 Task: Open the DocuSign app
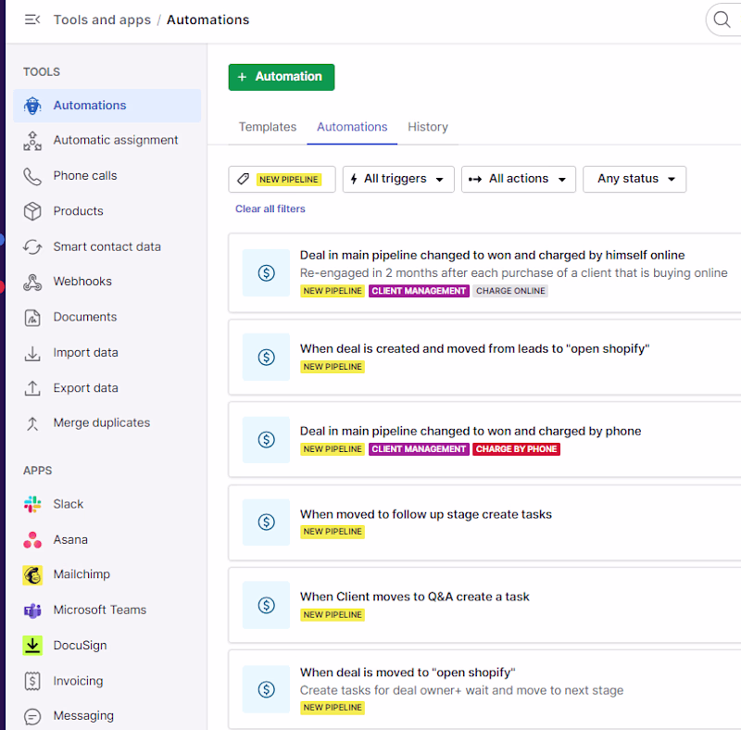coord(107,646)
